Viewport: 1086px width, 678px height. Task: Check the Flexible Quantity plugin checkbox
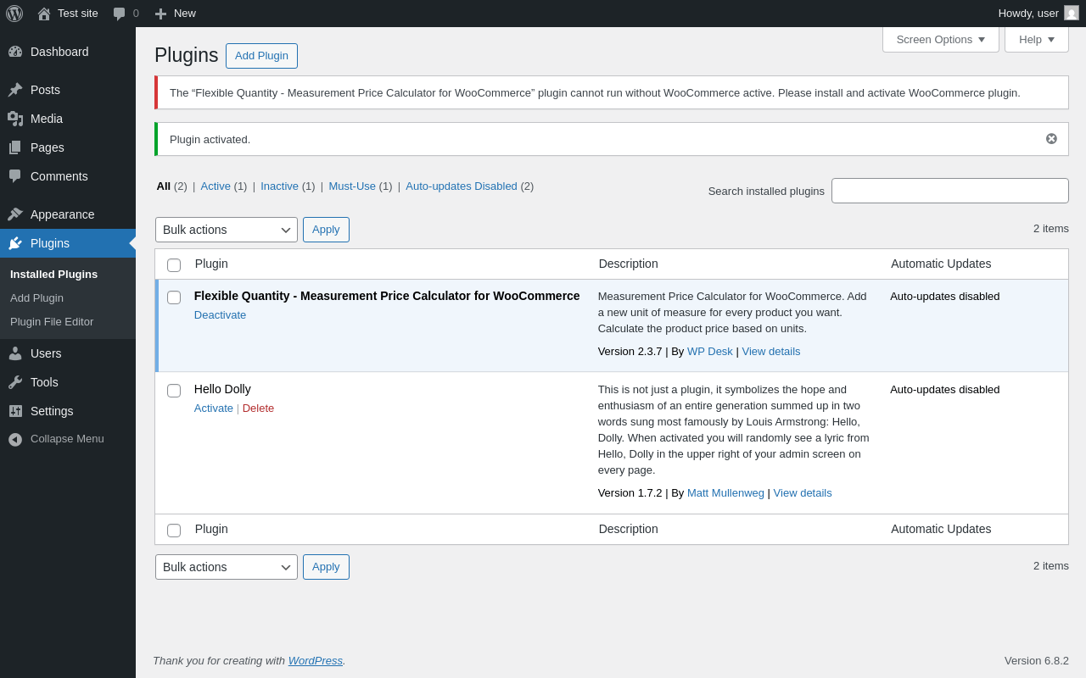[174, 297]
